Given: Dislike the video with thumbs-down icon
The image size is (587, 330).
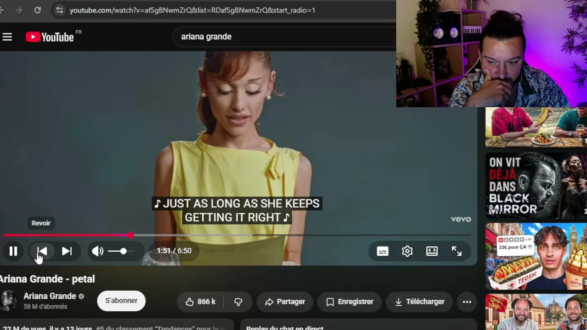Looking at the screenshot, I should 238,302.
